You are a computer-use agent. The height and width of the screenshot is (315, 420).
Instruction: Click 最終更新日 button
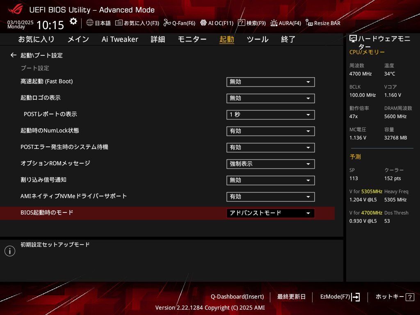(x=291, y=297)
